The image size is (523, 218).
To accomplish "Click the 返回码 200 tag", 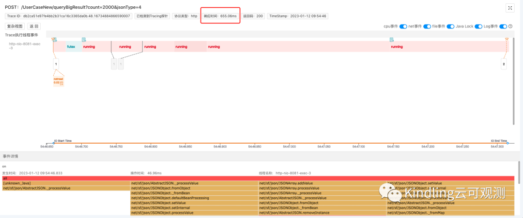I will [253, 16].
